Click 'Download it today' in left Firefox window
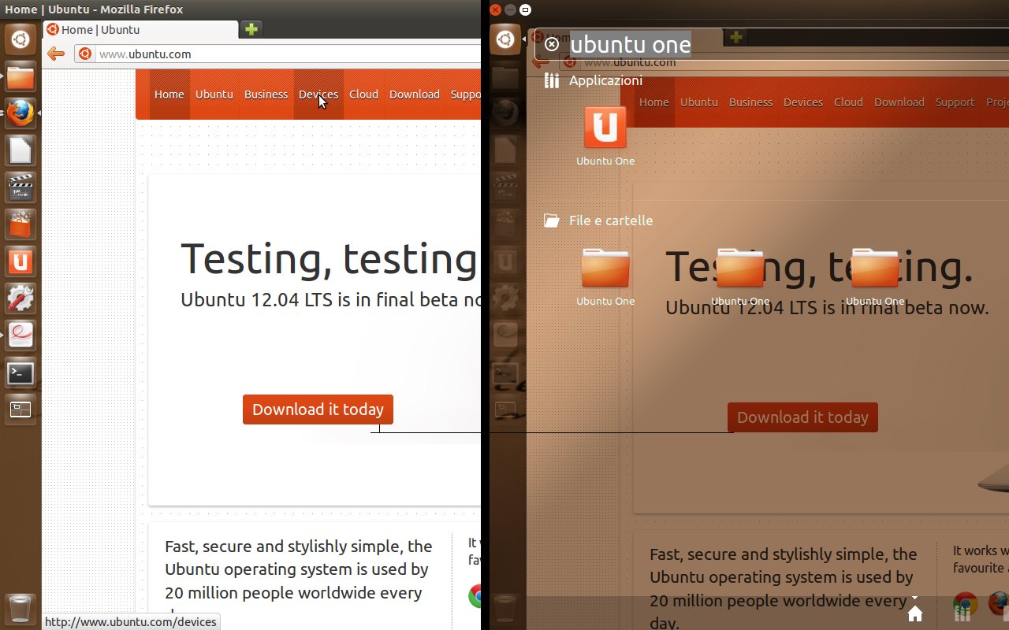Viewport: 1009px width, 630px height. point(318,409)
